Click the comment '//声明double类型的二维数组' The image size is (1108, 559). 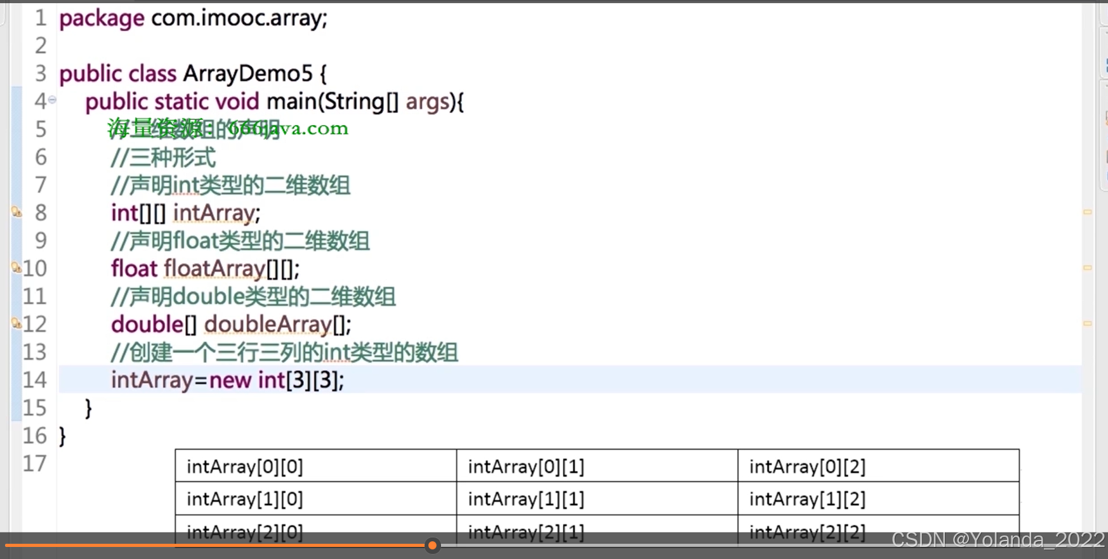pos(253,297)
